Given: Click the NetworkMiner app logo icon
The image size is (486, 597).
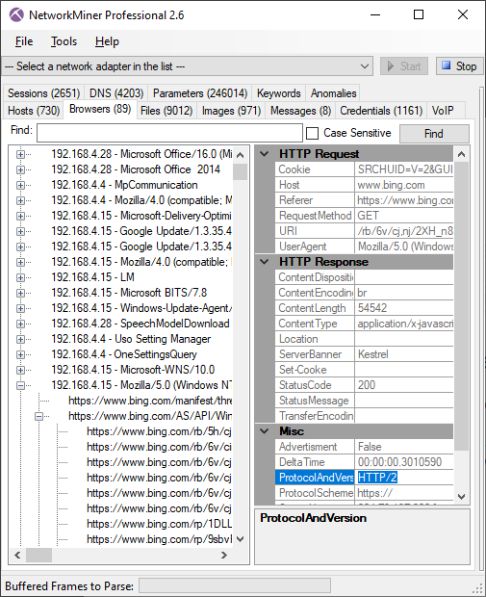Looking at the screenshot, I should 16,15.
